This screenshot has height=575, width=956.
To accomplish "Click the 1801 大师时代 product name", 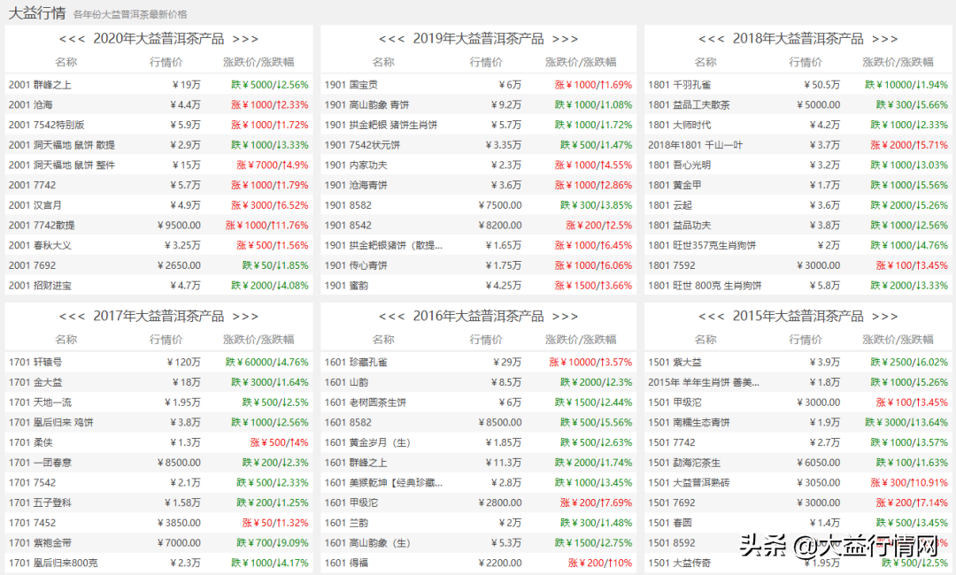I will (679, 125).
